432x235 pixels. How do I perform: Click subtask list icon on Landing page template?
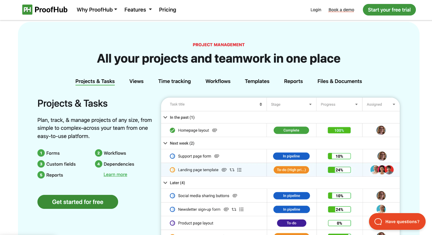pos(239,170)
